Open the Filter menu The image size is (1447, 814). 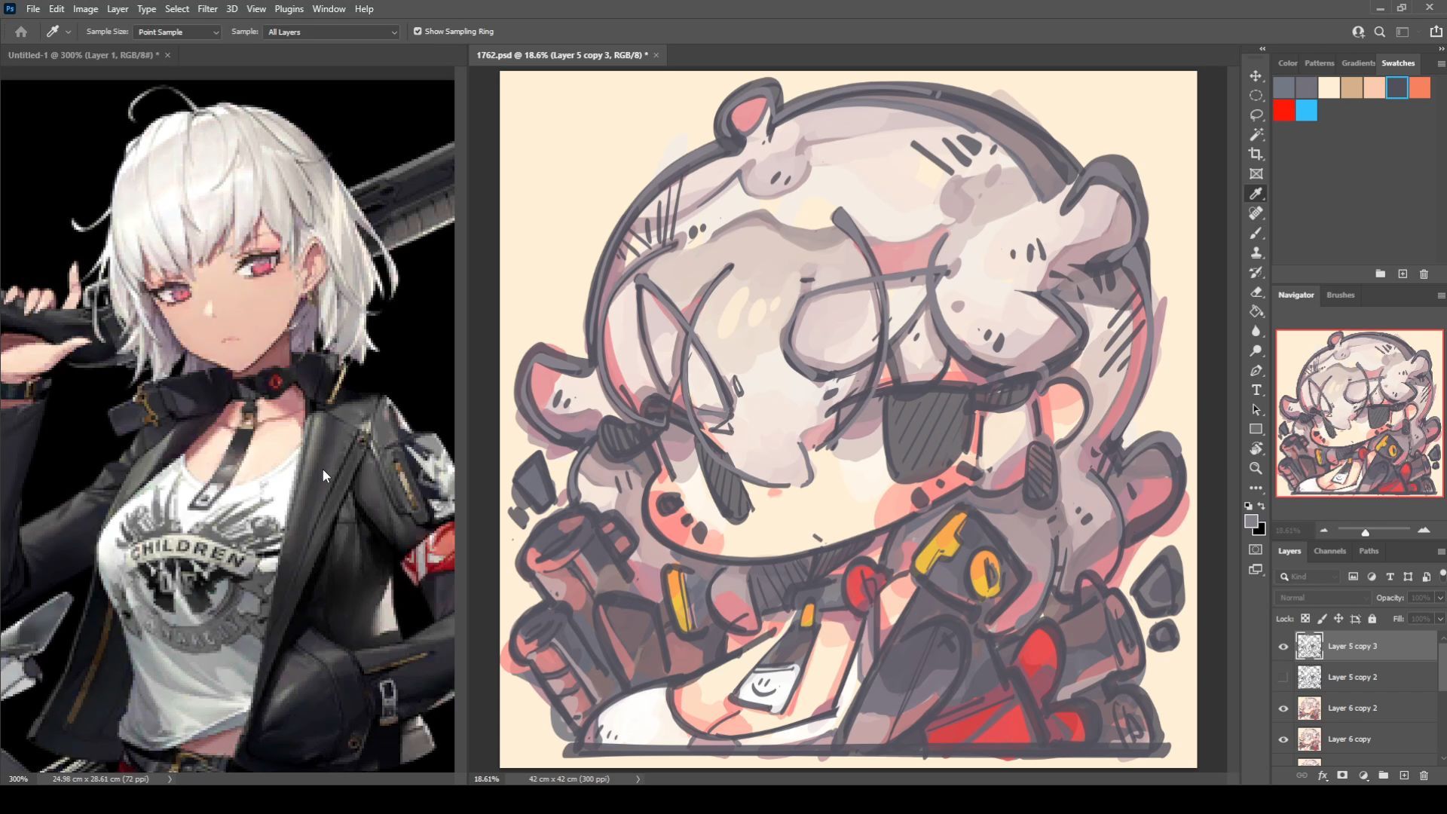[207, 9]
